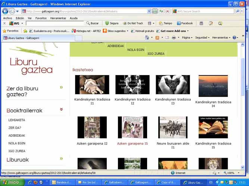The height and width of the screenshot is (186, 249).
Task: Open the Herramientas menu in menu bar
Action: (x=58, y=18)
